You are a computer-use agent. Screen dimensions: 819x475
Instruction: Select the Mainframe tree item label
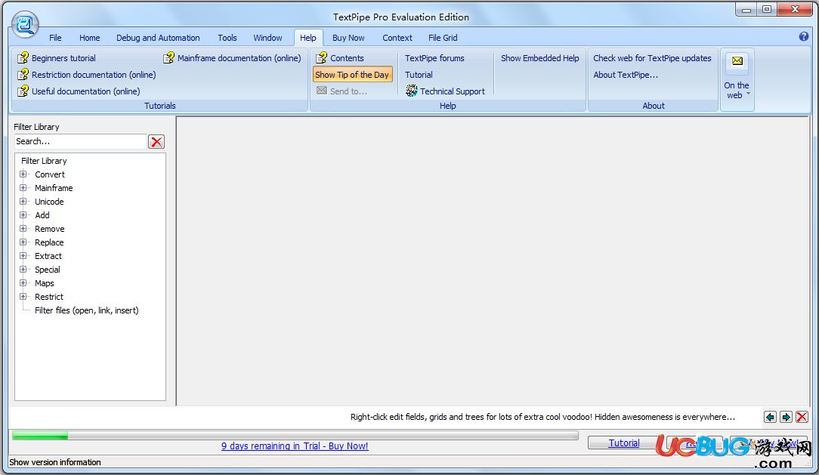(x=54, y=188)
